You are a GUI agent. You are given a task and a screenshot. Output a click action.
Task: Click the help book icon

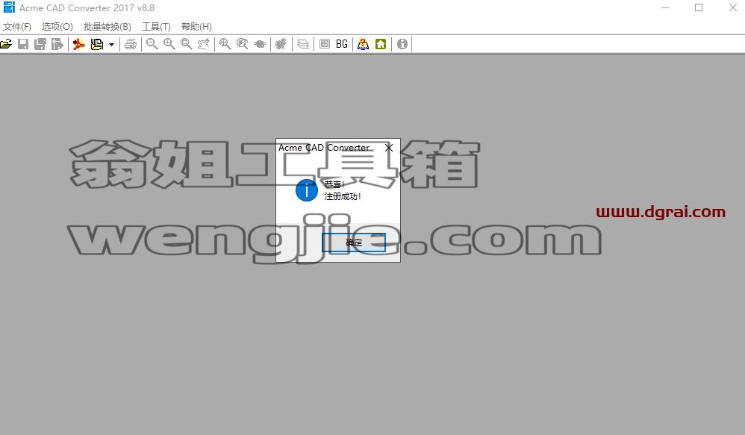pos(363,44)
